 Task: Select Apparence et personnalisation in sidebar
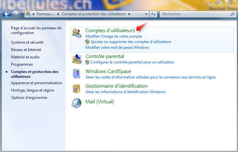(x=36, y=83)
